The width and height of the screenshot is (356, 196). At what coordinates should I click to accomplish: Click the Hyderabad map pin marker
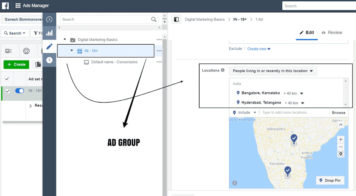(x=294, y=139)
